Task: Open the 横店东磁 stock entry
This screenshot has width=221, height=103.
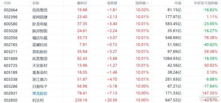Action: pos(40,38)
